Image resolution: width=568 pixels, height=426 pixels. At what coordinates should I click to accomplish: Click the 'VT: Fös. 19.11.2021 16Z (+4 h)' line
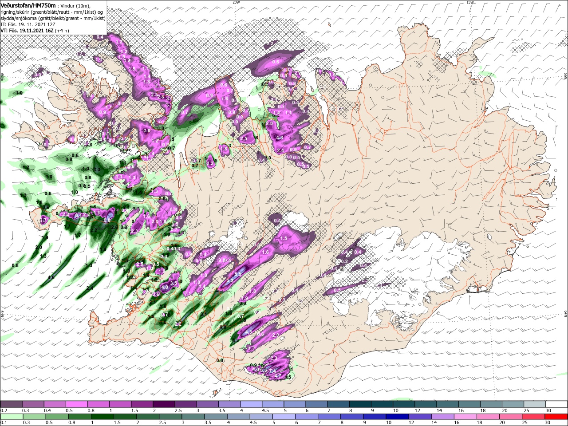coord(35,31)
